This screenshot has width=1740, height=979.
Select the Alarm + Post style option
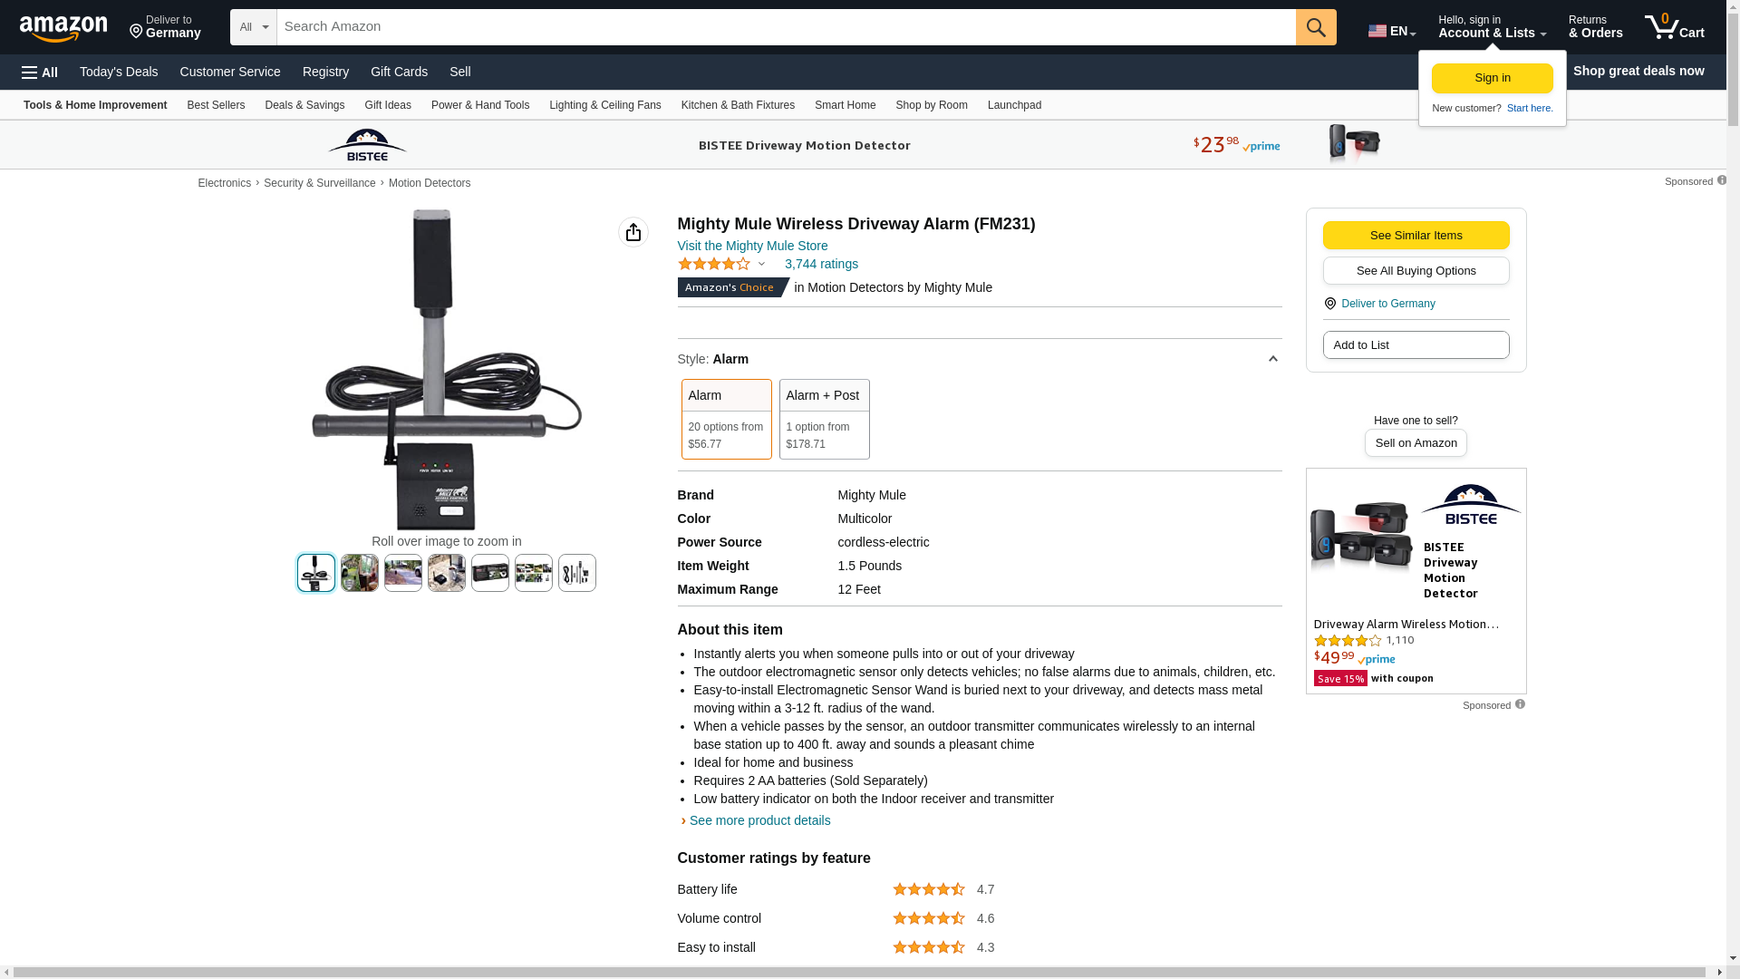tap(824, 419)
